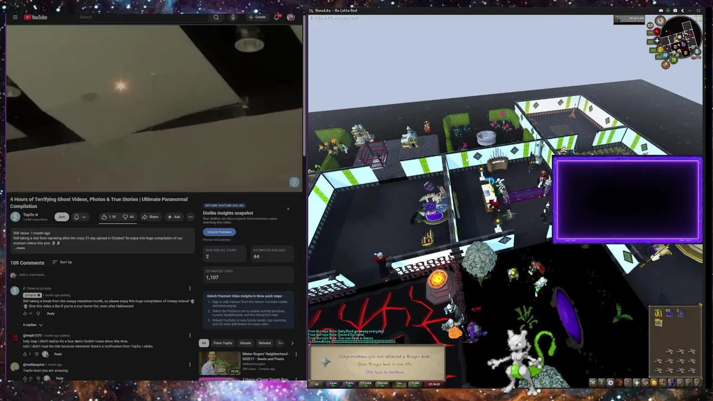Open options menu on pinned Top5s comment

point(189,288)
